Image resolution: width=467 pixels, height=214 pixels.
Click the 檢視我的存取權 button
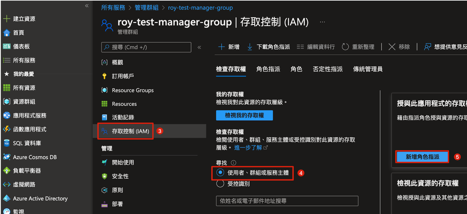pos(244,115)
